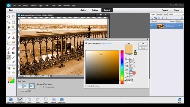Click the adjustment layer icon
190x107 pixels.
pyautogui.click(x=156, y=18)
